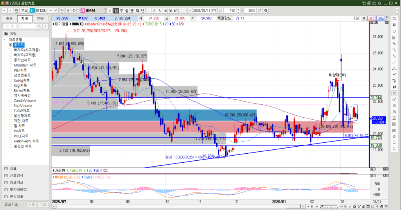Image resolution: width=401 pixels, height=210 pixels.
Task: Open chart settings gear in top toolbar
Action: [x=266, y=10]
